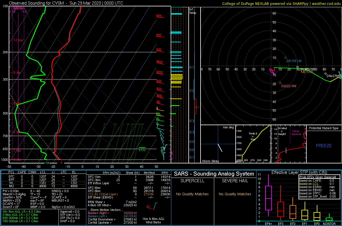Click the 'nan deg' readout
342x226 pixels.
click(228, 127)
